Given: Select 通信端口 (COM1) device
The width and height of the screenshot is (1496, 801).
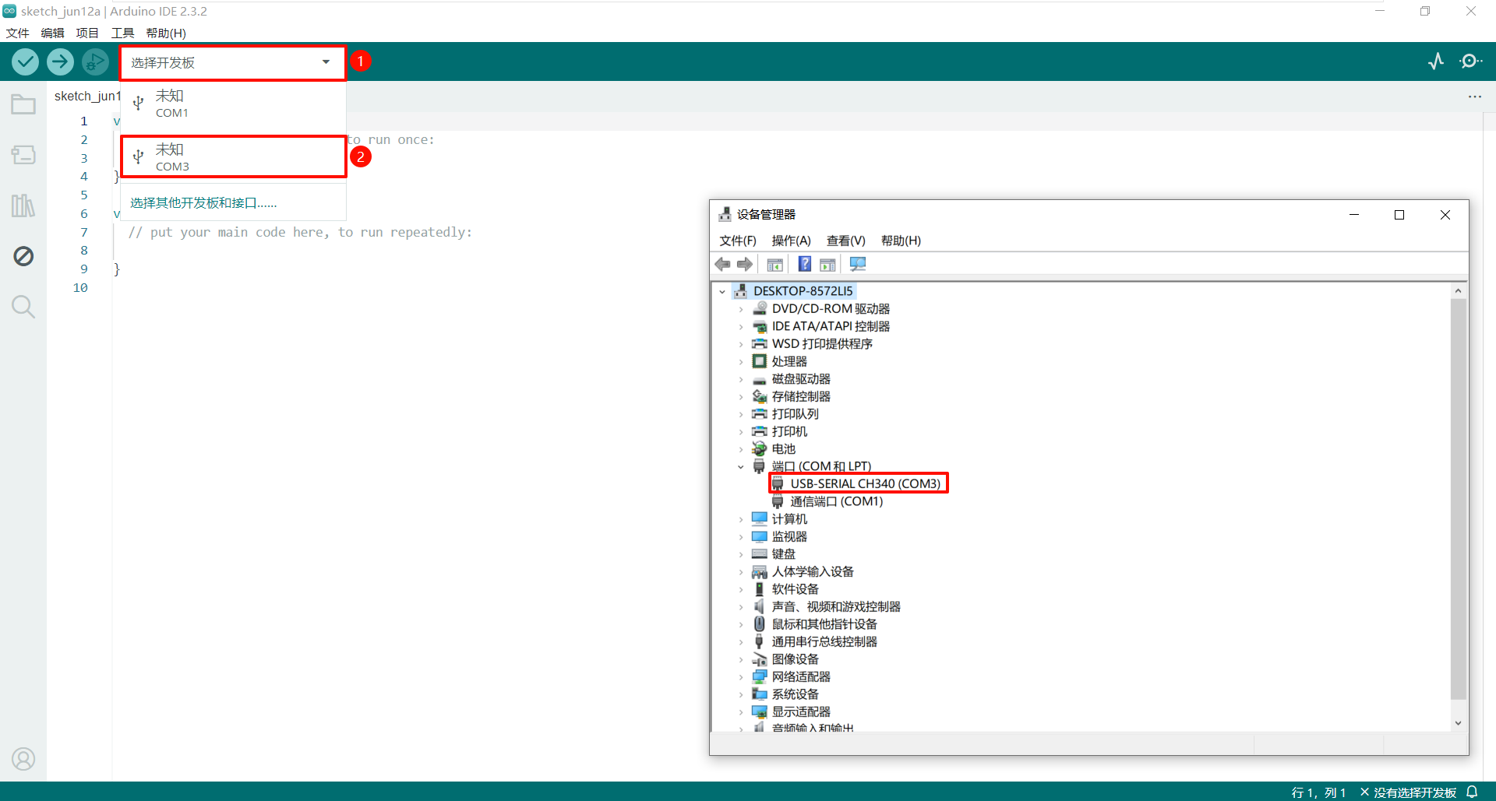Looking at the screenshot, I should point(836,501).
